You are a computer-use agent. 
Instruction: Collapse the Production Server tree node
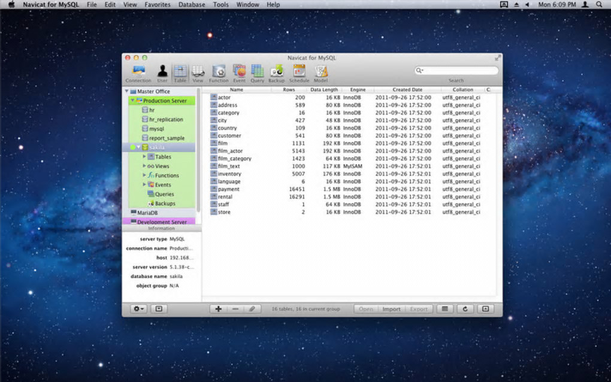(132, 101)
